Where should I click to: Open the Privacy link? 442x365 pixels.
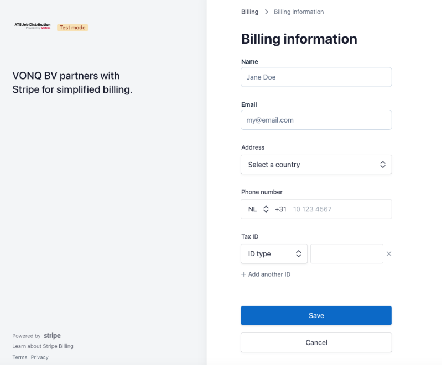tap(39, 357)
